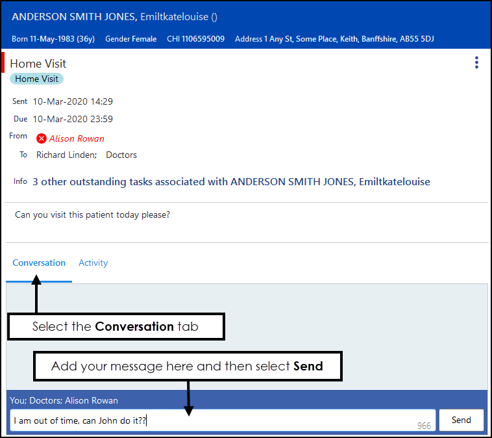Screen dimensions: 492x438
Task: Select the Doctors recipient group
Action: coord(121,155)
